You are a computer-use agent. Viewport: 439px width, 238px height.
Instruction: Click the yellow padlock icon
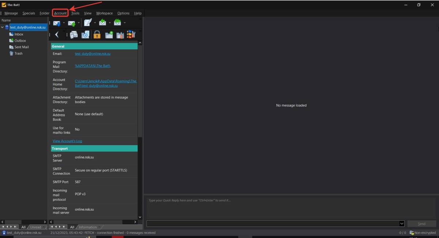97,35
